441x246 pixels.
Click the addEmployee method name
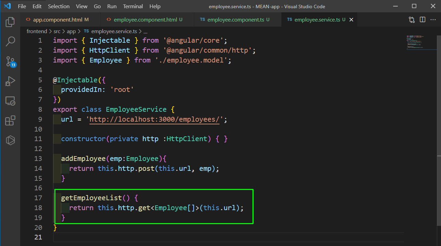(83, 159)
